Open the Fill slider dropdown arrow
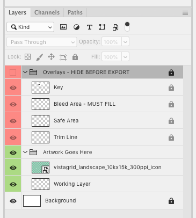 pyautogui.click(x=125, y=57)
